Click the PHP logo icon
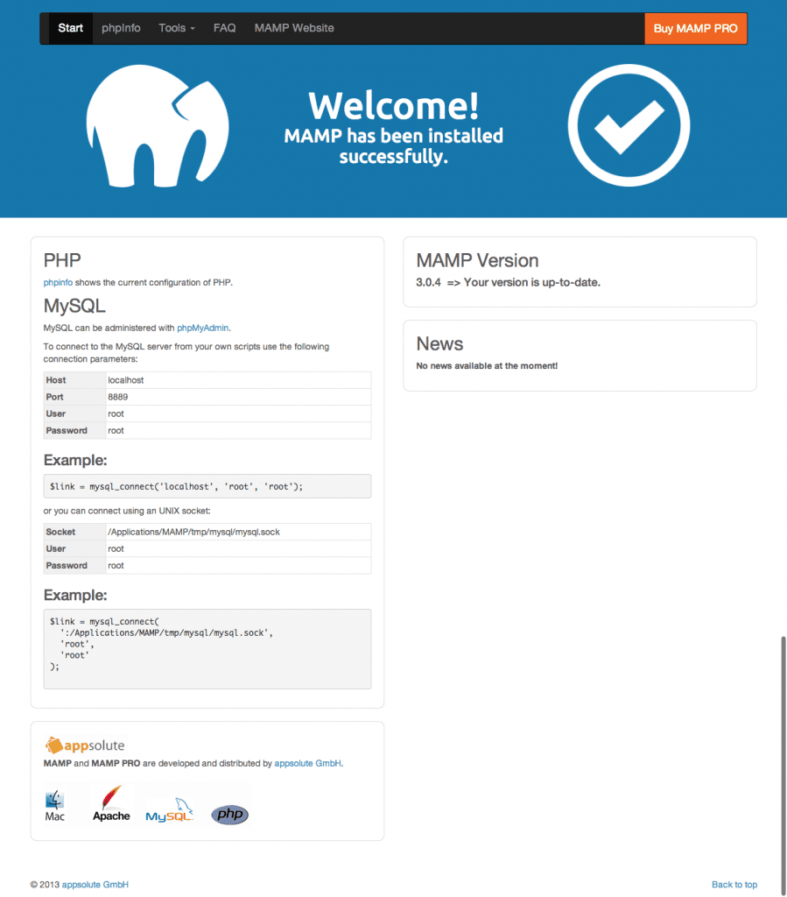The image size is (787, 897). pos(228,814)
